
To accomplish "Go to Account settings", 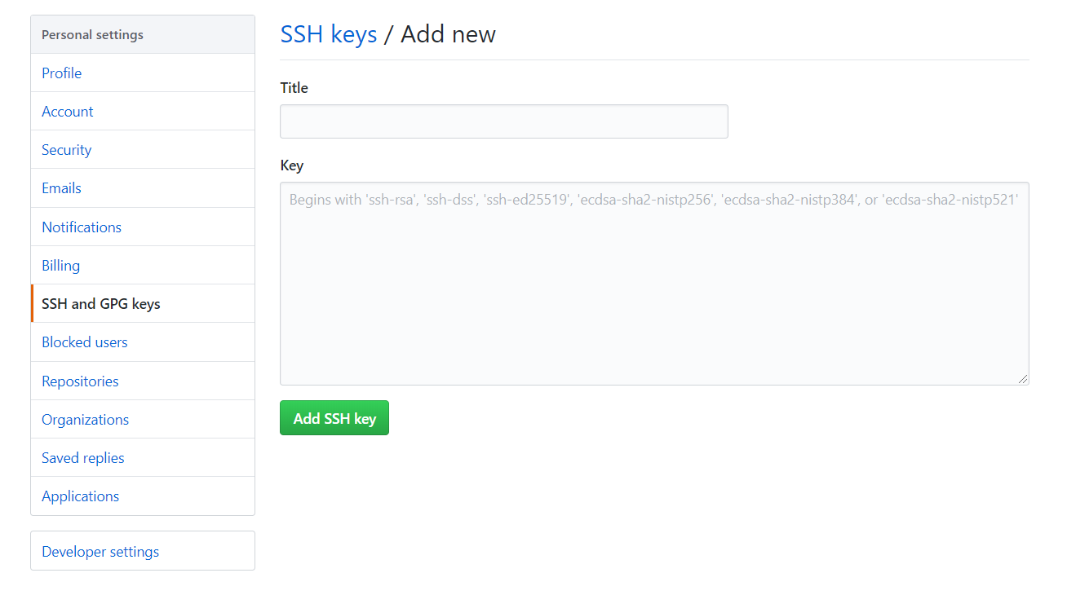I will click(x=68, y=112).
